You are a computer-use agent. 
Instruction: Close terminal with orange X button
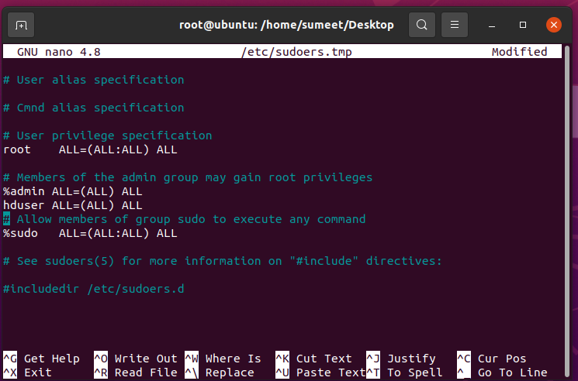point(554,25)
